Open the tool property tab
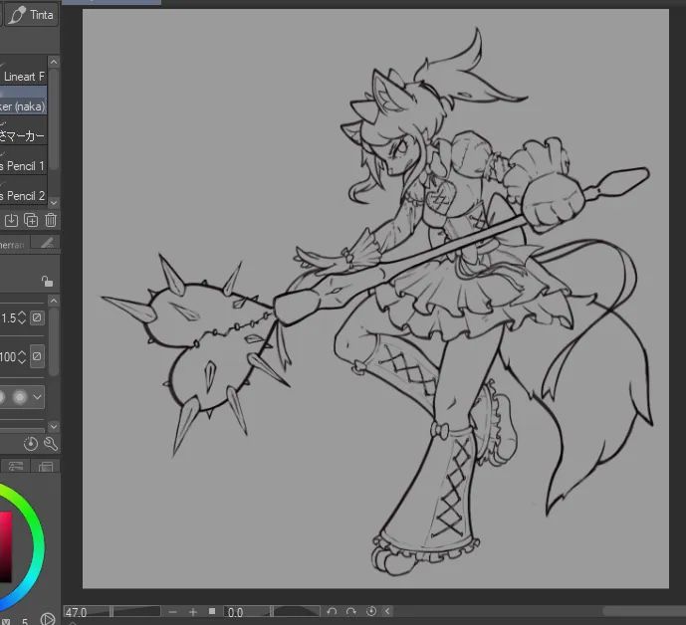Image resolution: width=686 pixels, height=625 pixels. pos(13,245)
